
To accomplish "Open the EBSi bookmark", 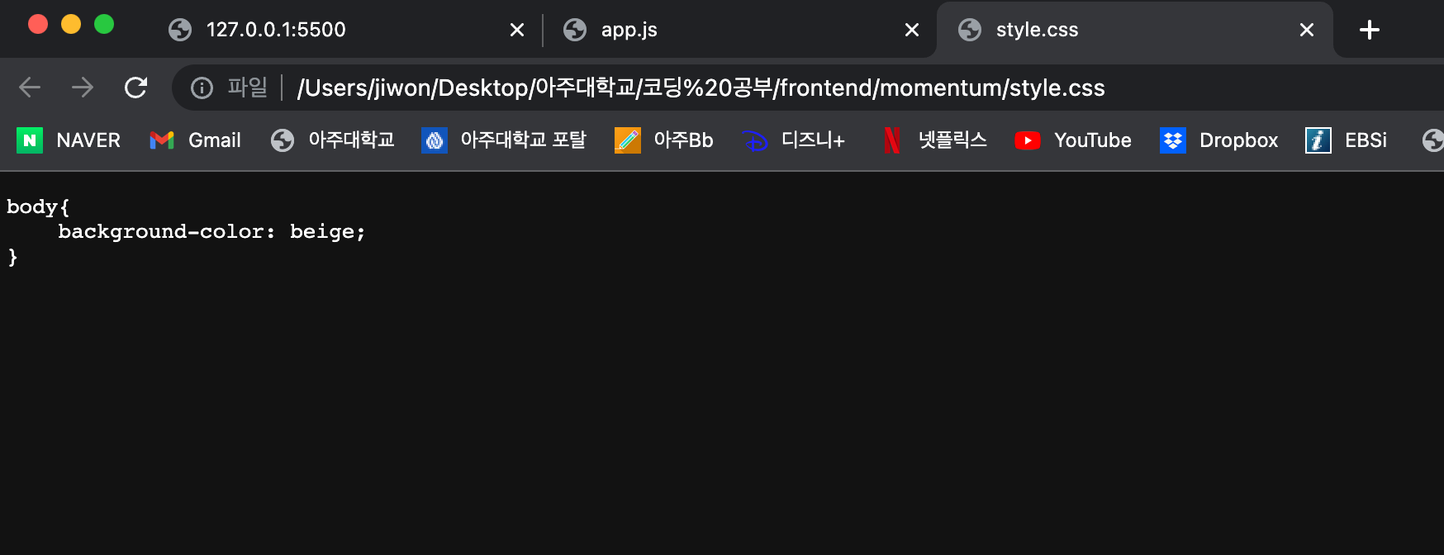I will [x=1347, y=140].
